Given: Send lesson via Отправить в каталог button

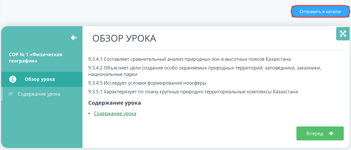Looking at the screenshot, I should pyautogui.click(x=321, y=12).
